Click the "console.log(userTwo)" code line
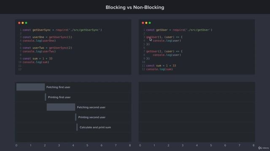The height and width of the screenshot is (151, 270). point(39,51)
